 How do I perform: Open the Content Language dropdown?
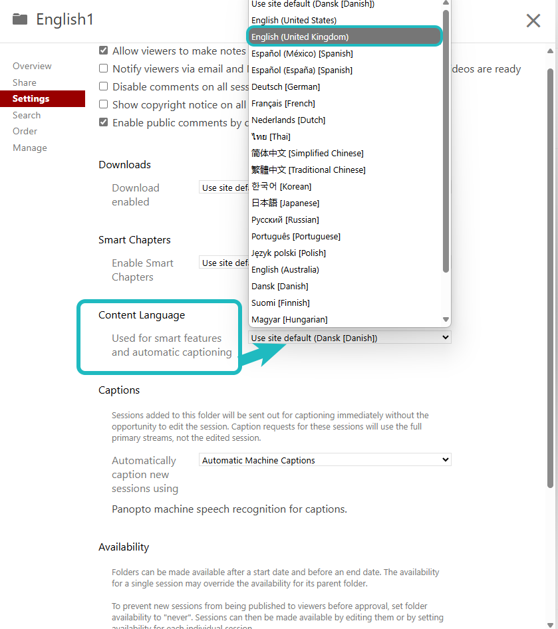[349, 338]
